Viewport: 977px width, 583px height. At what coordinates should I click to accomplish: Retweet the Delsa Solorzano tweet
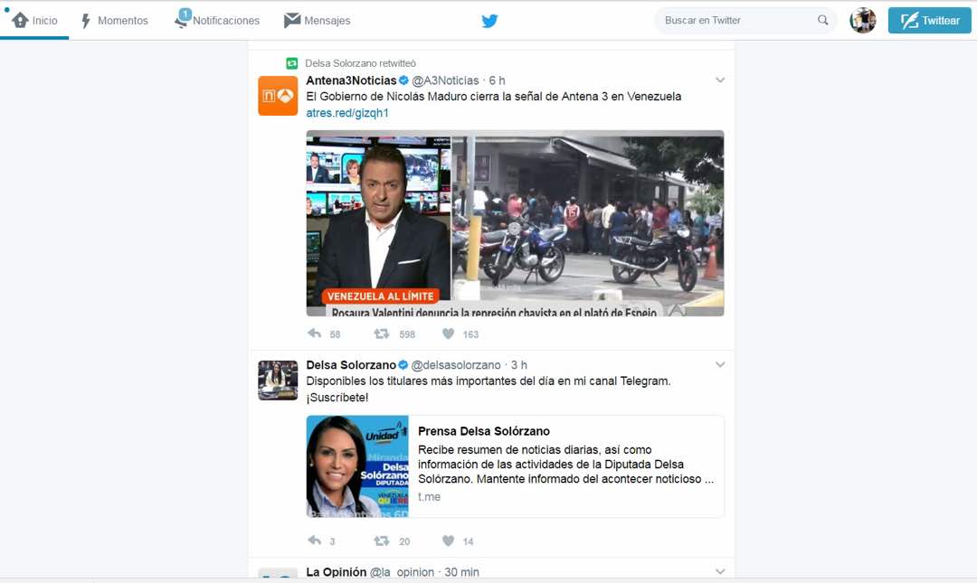382,541
